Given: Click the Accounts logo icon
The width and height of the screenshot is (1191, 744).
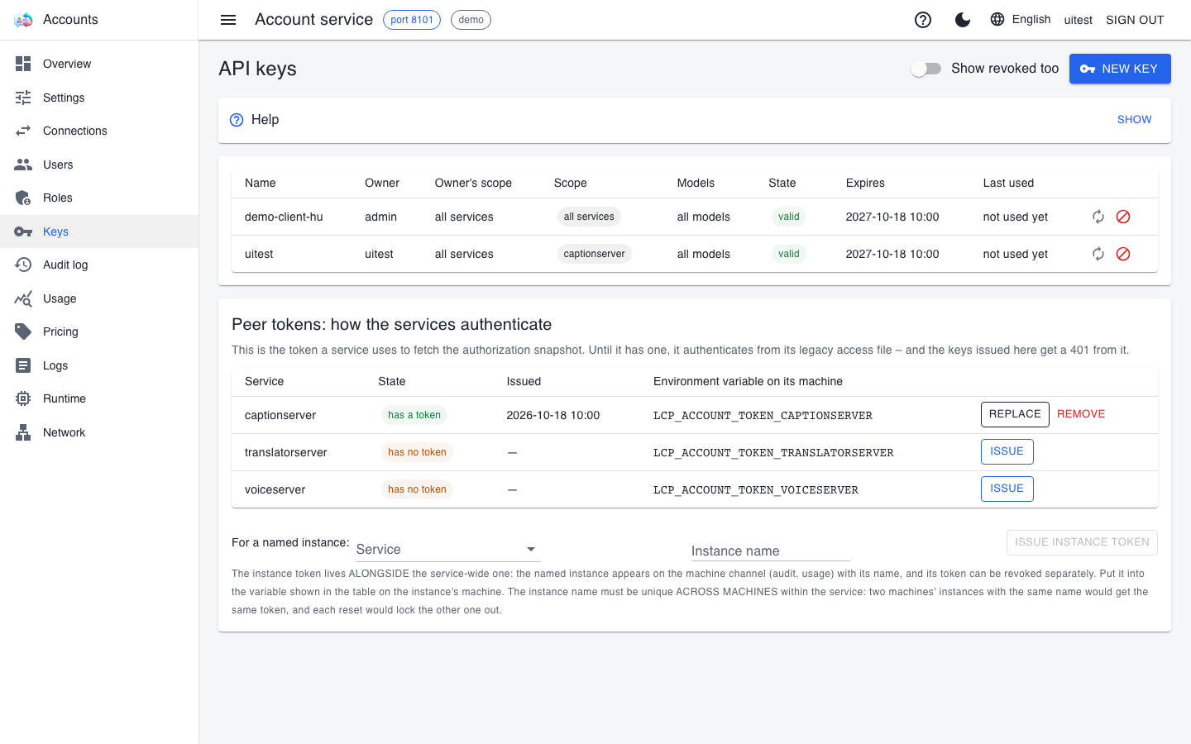Looking at the screenshot, I should pos(23,20).
